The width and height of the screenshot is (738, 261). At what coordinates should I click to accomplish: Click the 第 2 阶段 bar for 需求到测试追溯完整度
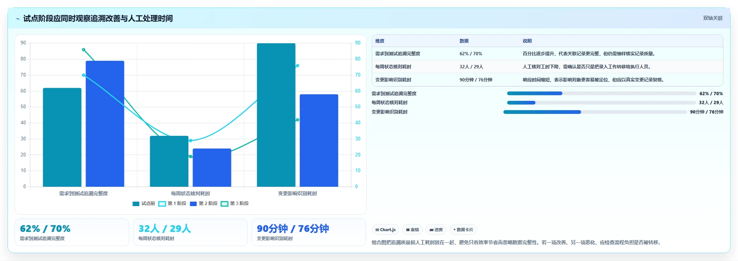coord(105,124)
